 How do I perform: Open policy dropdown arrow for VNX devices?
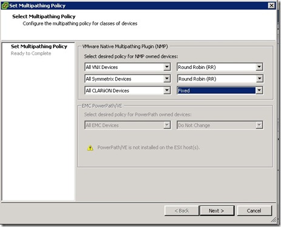(x=259, y=67)
